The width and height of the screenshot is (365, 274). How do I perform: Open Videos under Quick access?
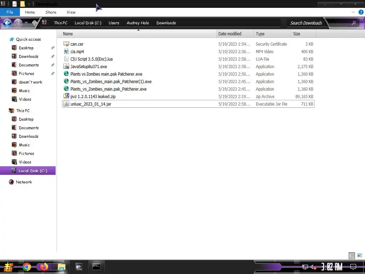(x=25, y=99)
